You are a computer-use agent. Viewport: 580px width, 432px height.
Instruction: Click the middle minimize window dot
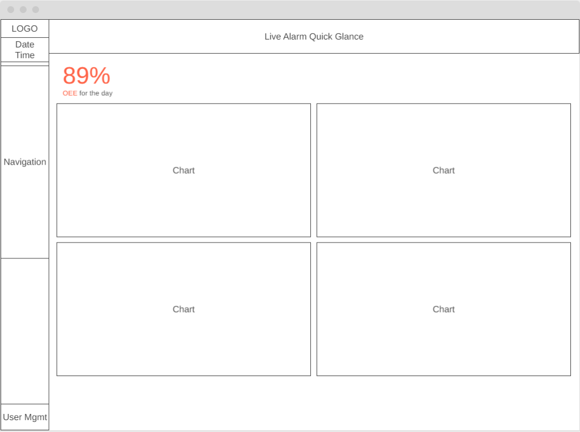tap(23, 10)
